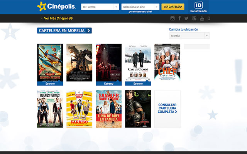Image resolution: width=247 pixels, height=154 pixels.
Task: Open the Instagram social icon
Action: 173,18
